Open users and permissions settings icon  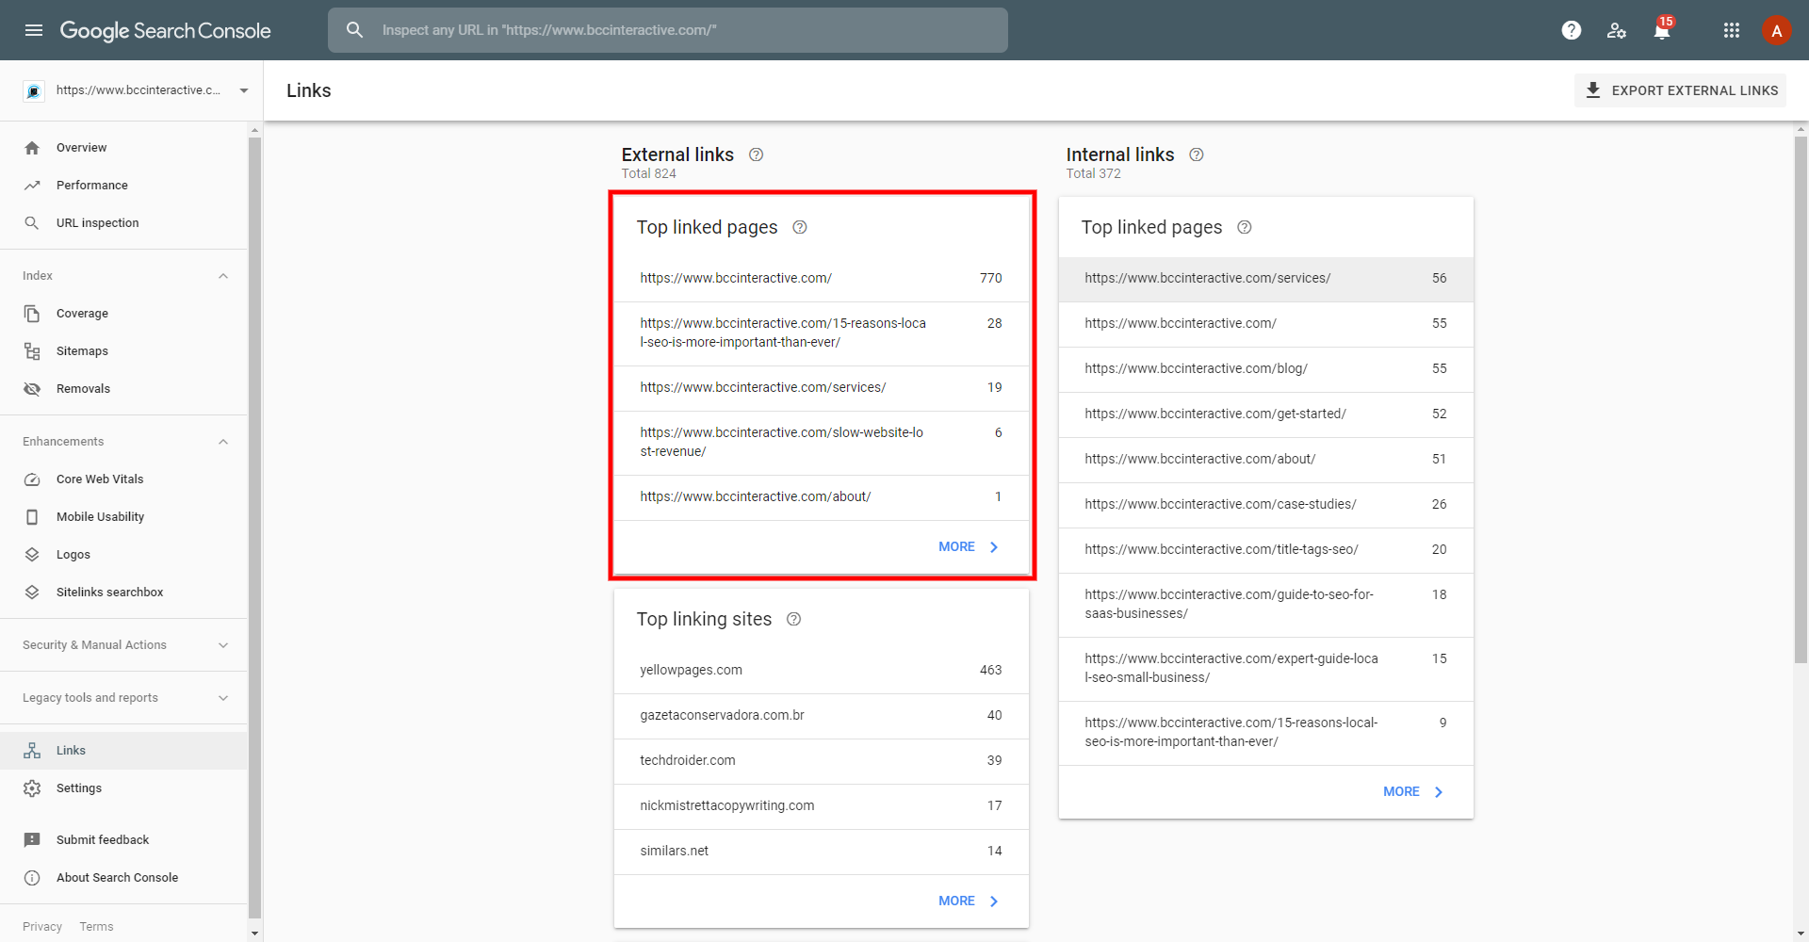pyautogui.click(x=1617, y=30)
